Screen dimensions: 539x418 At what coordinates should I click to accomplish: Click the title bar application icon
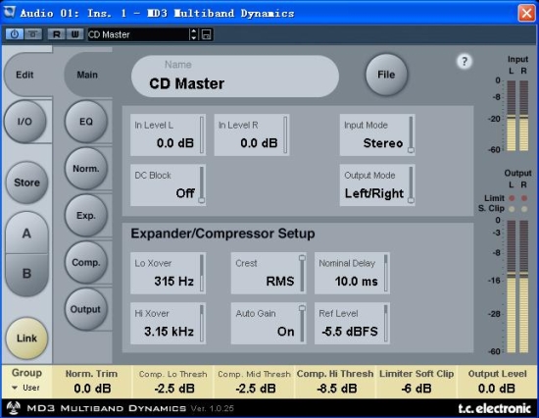(x=9, y=13)
